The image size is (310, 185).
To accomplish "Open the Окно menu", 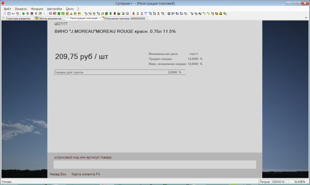I will 70,9.
